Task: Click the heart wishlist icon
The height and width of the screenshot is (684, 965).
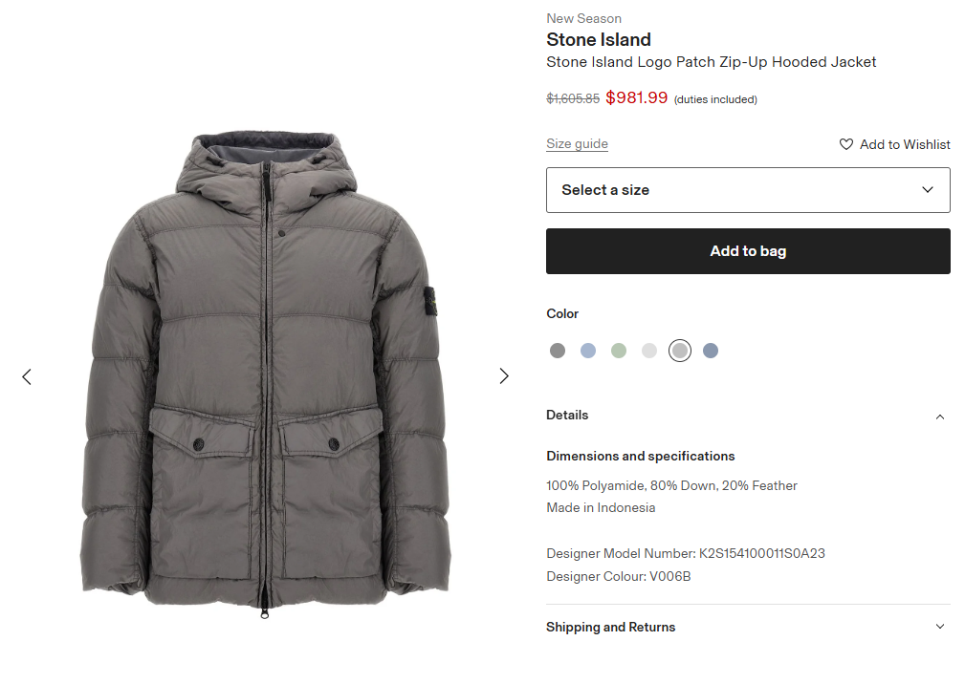Action: click(846, 144)
